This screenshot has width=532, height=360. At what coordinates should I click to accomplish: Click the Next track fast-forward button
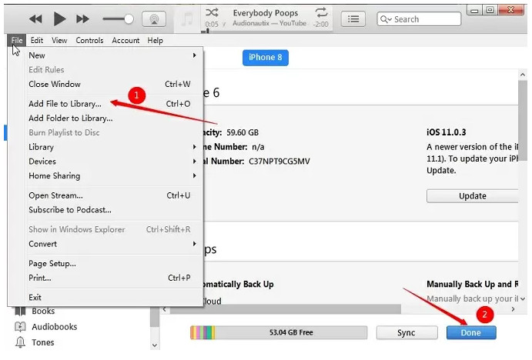82,19
